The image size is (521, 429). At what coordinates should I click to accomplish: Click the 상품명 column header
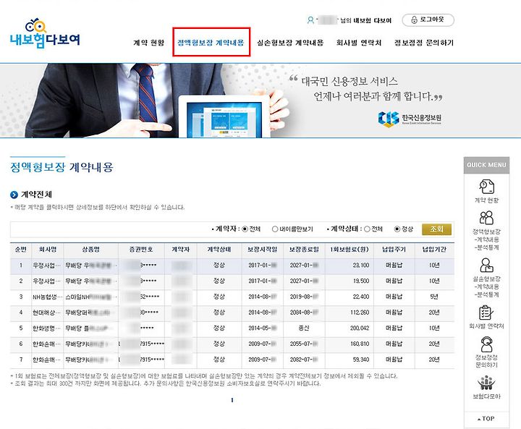(90, 250)
